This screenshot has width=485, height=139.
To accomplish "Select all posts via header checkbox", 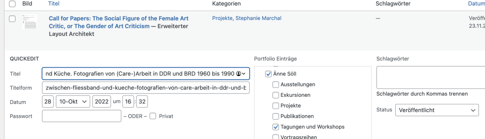I will click(12, 4).
